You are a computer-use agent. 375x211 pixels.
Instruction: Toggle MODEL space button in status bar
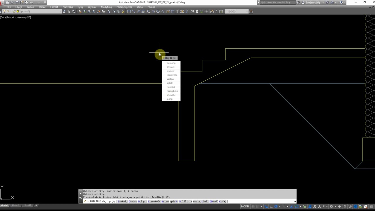[245, 206]
